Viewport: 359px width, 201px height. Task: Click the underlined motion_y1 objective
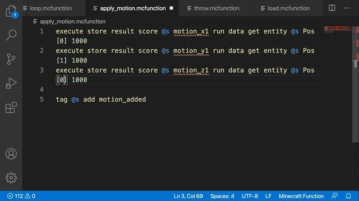click(191, 51)
